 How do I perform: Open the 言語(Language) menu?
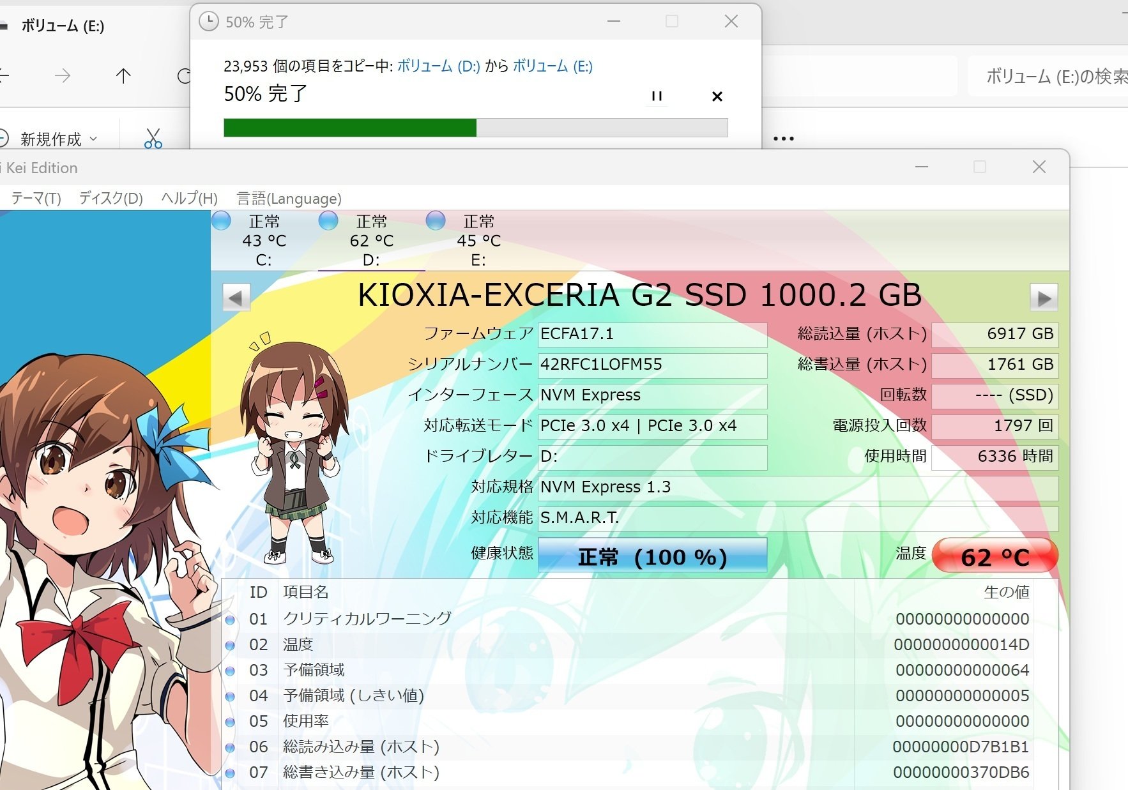(x=289, y=199)
